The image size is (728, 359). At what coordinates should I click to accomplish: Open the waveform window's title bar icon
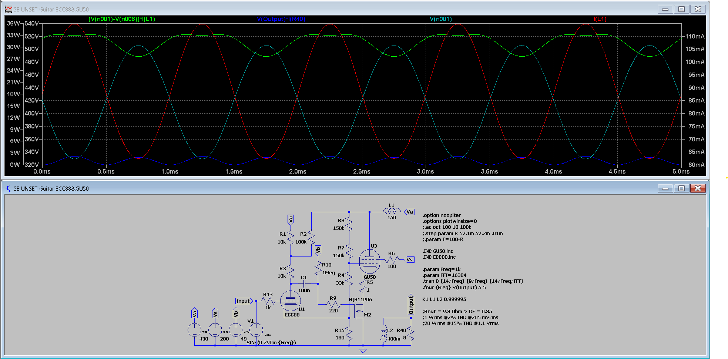click(9, 9)
